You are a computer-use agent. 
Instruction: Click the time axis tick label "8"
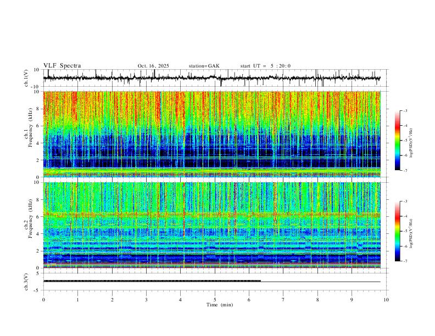click(317, 300)
